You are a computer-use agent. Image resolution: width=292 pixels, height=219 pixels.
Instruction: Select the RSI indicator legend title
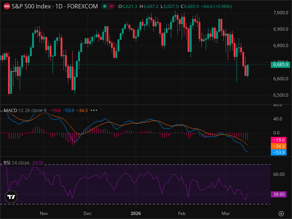7,162
